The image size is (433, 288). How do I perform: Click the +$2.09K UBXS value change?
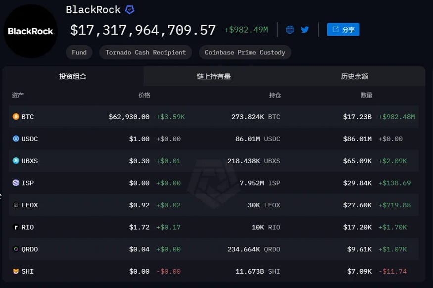coord(393,161)
